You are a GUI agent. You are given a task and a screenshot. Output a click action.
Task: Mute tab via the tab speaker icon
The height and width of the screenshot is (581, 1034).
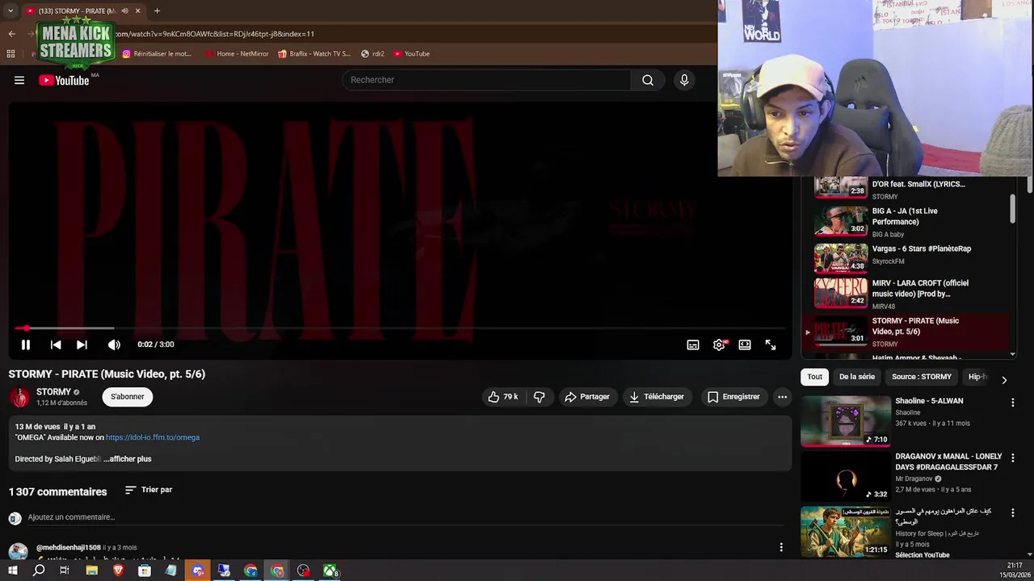[x=124, y=10]
